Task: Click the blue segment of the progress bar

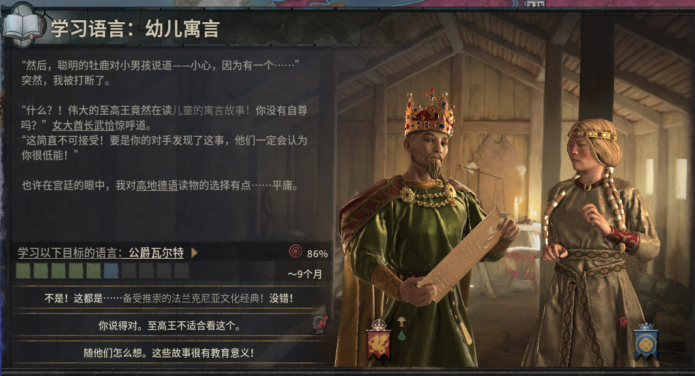Action: (x=111, y=270)
